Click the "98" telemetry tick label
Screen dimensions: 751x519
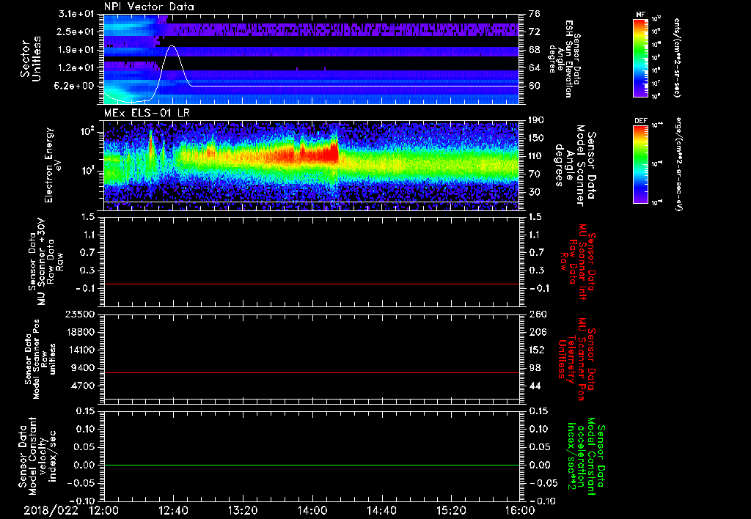pyautogui.click(x=535, y=368)
